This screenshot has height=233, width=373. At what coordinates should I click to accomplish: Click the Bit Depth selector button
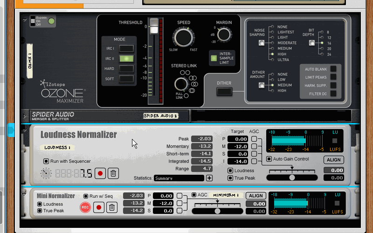pos(311,43)
